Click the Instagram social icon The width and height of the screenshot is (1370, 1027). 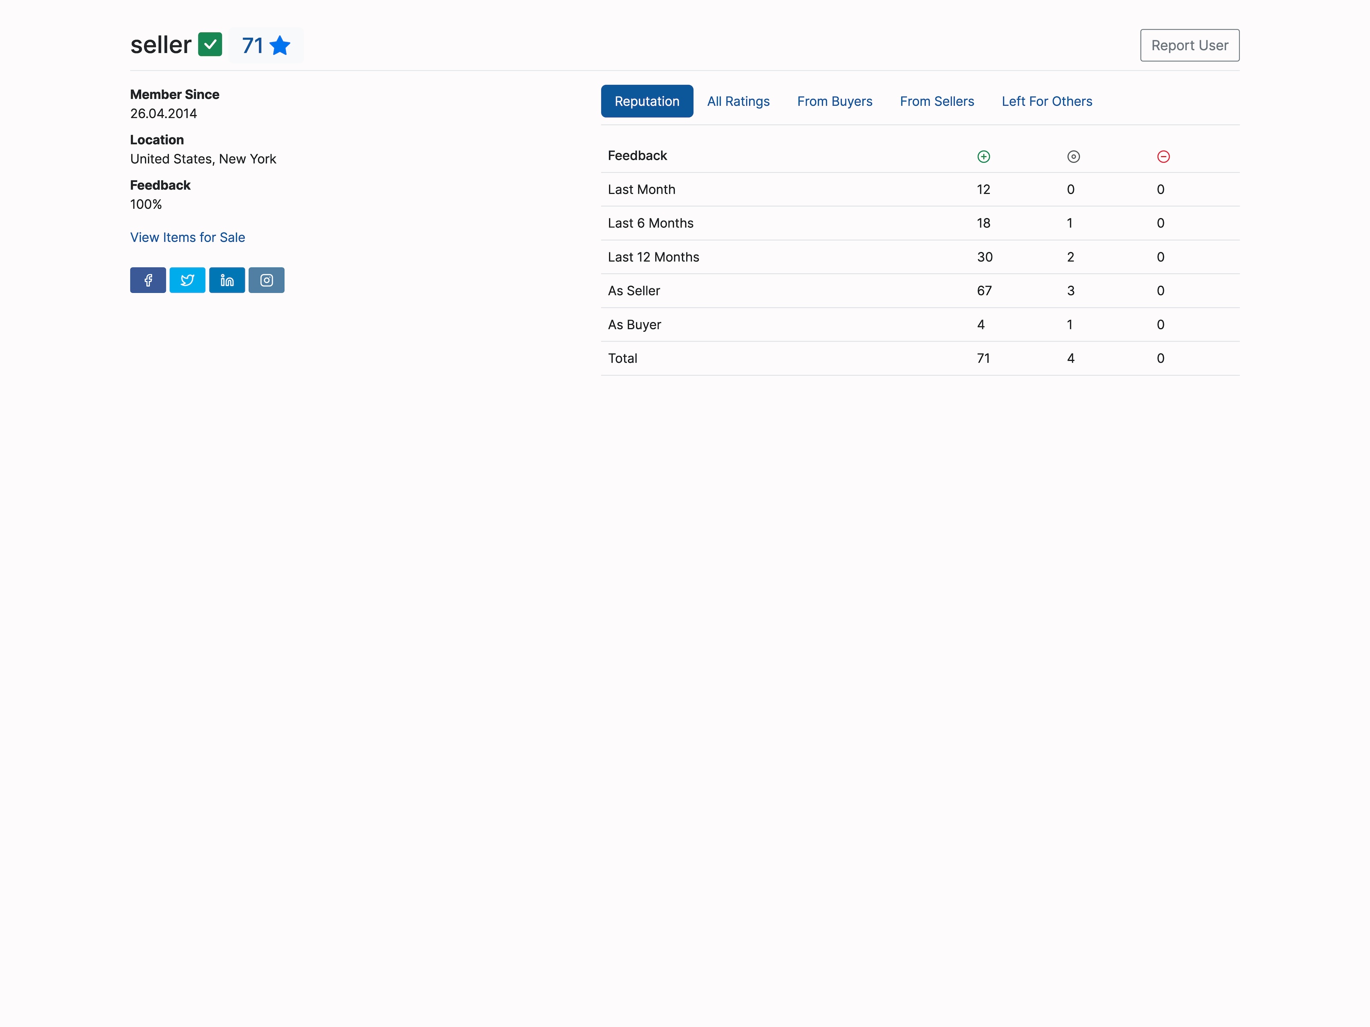coord(266,280)
